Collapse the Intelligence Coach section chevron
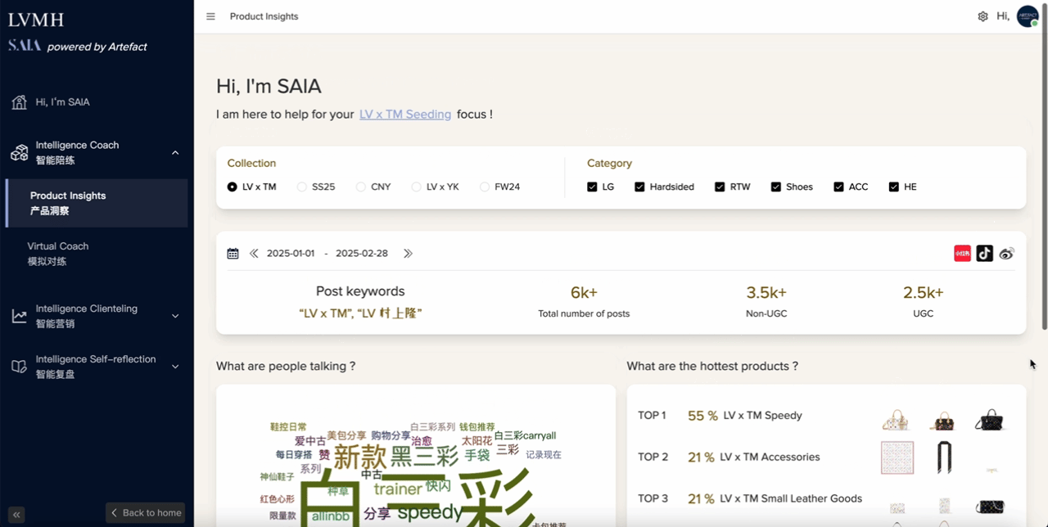This screenshot has width=1048, height=527. pyautogui.click(x=175, y=152)
